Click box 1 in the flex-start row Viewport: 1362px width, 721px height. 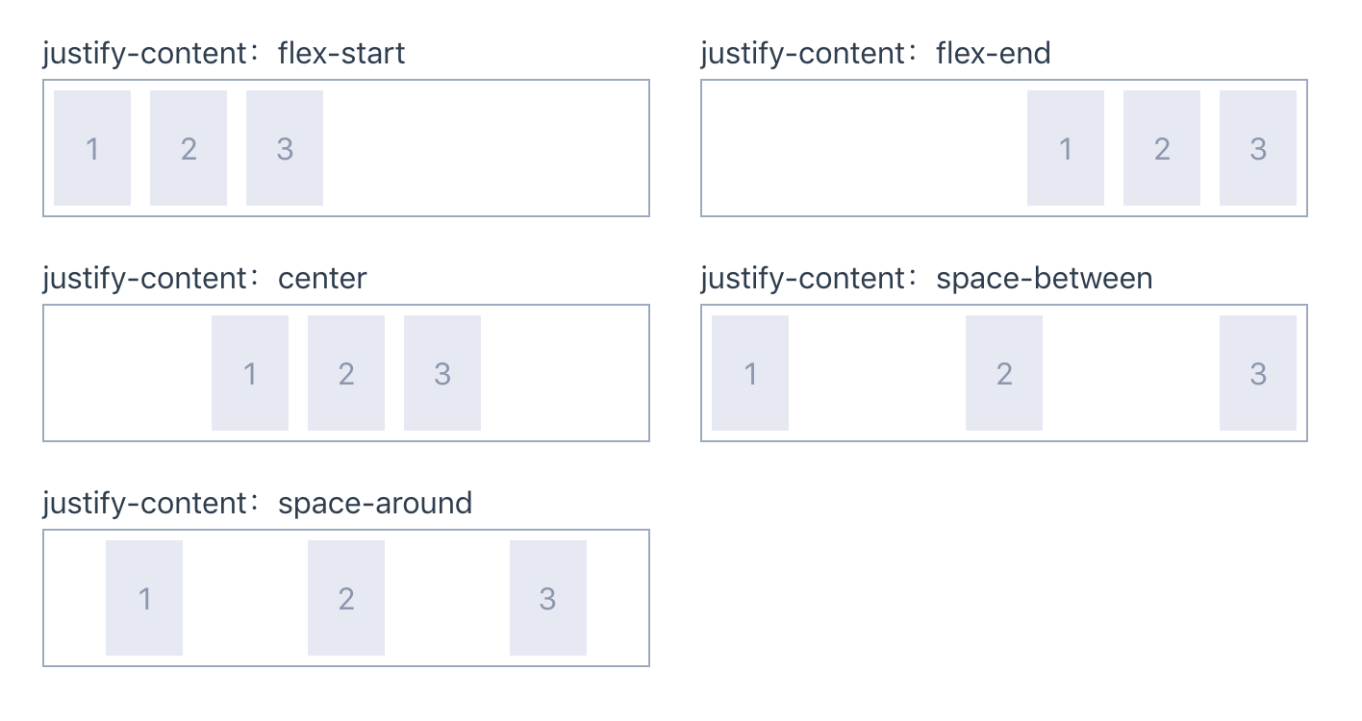(x=92, y=148)
